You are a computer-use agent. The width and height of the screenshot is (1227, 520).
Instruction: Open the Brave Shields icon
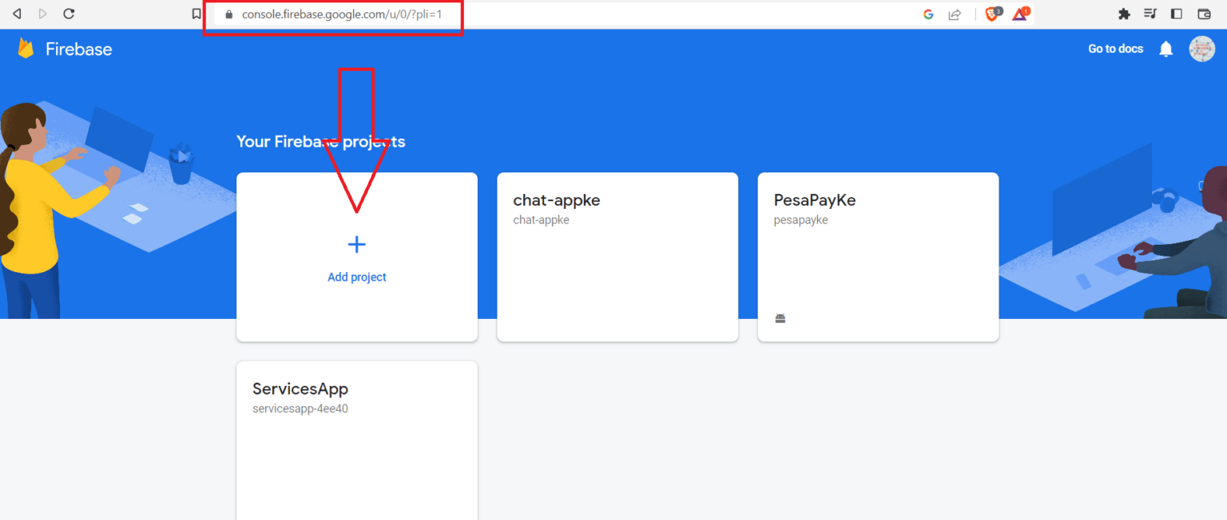[991, 14]
